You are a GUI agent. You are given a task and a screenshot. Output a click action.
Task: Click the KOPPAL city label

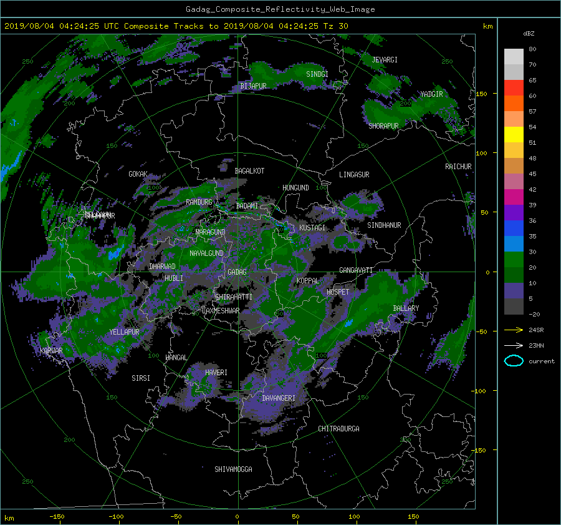tap(308, 281)
